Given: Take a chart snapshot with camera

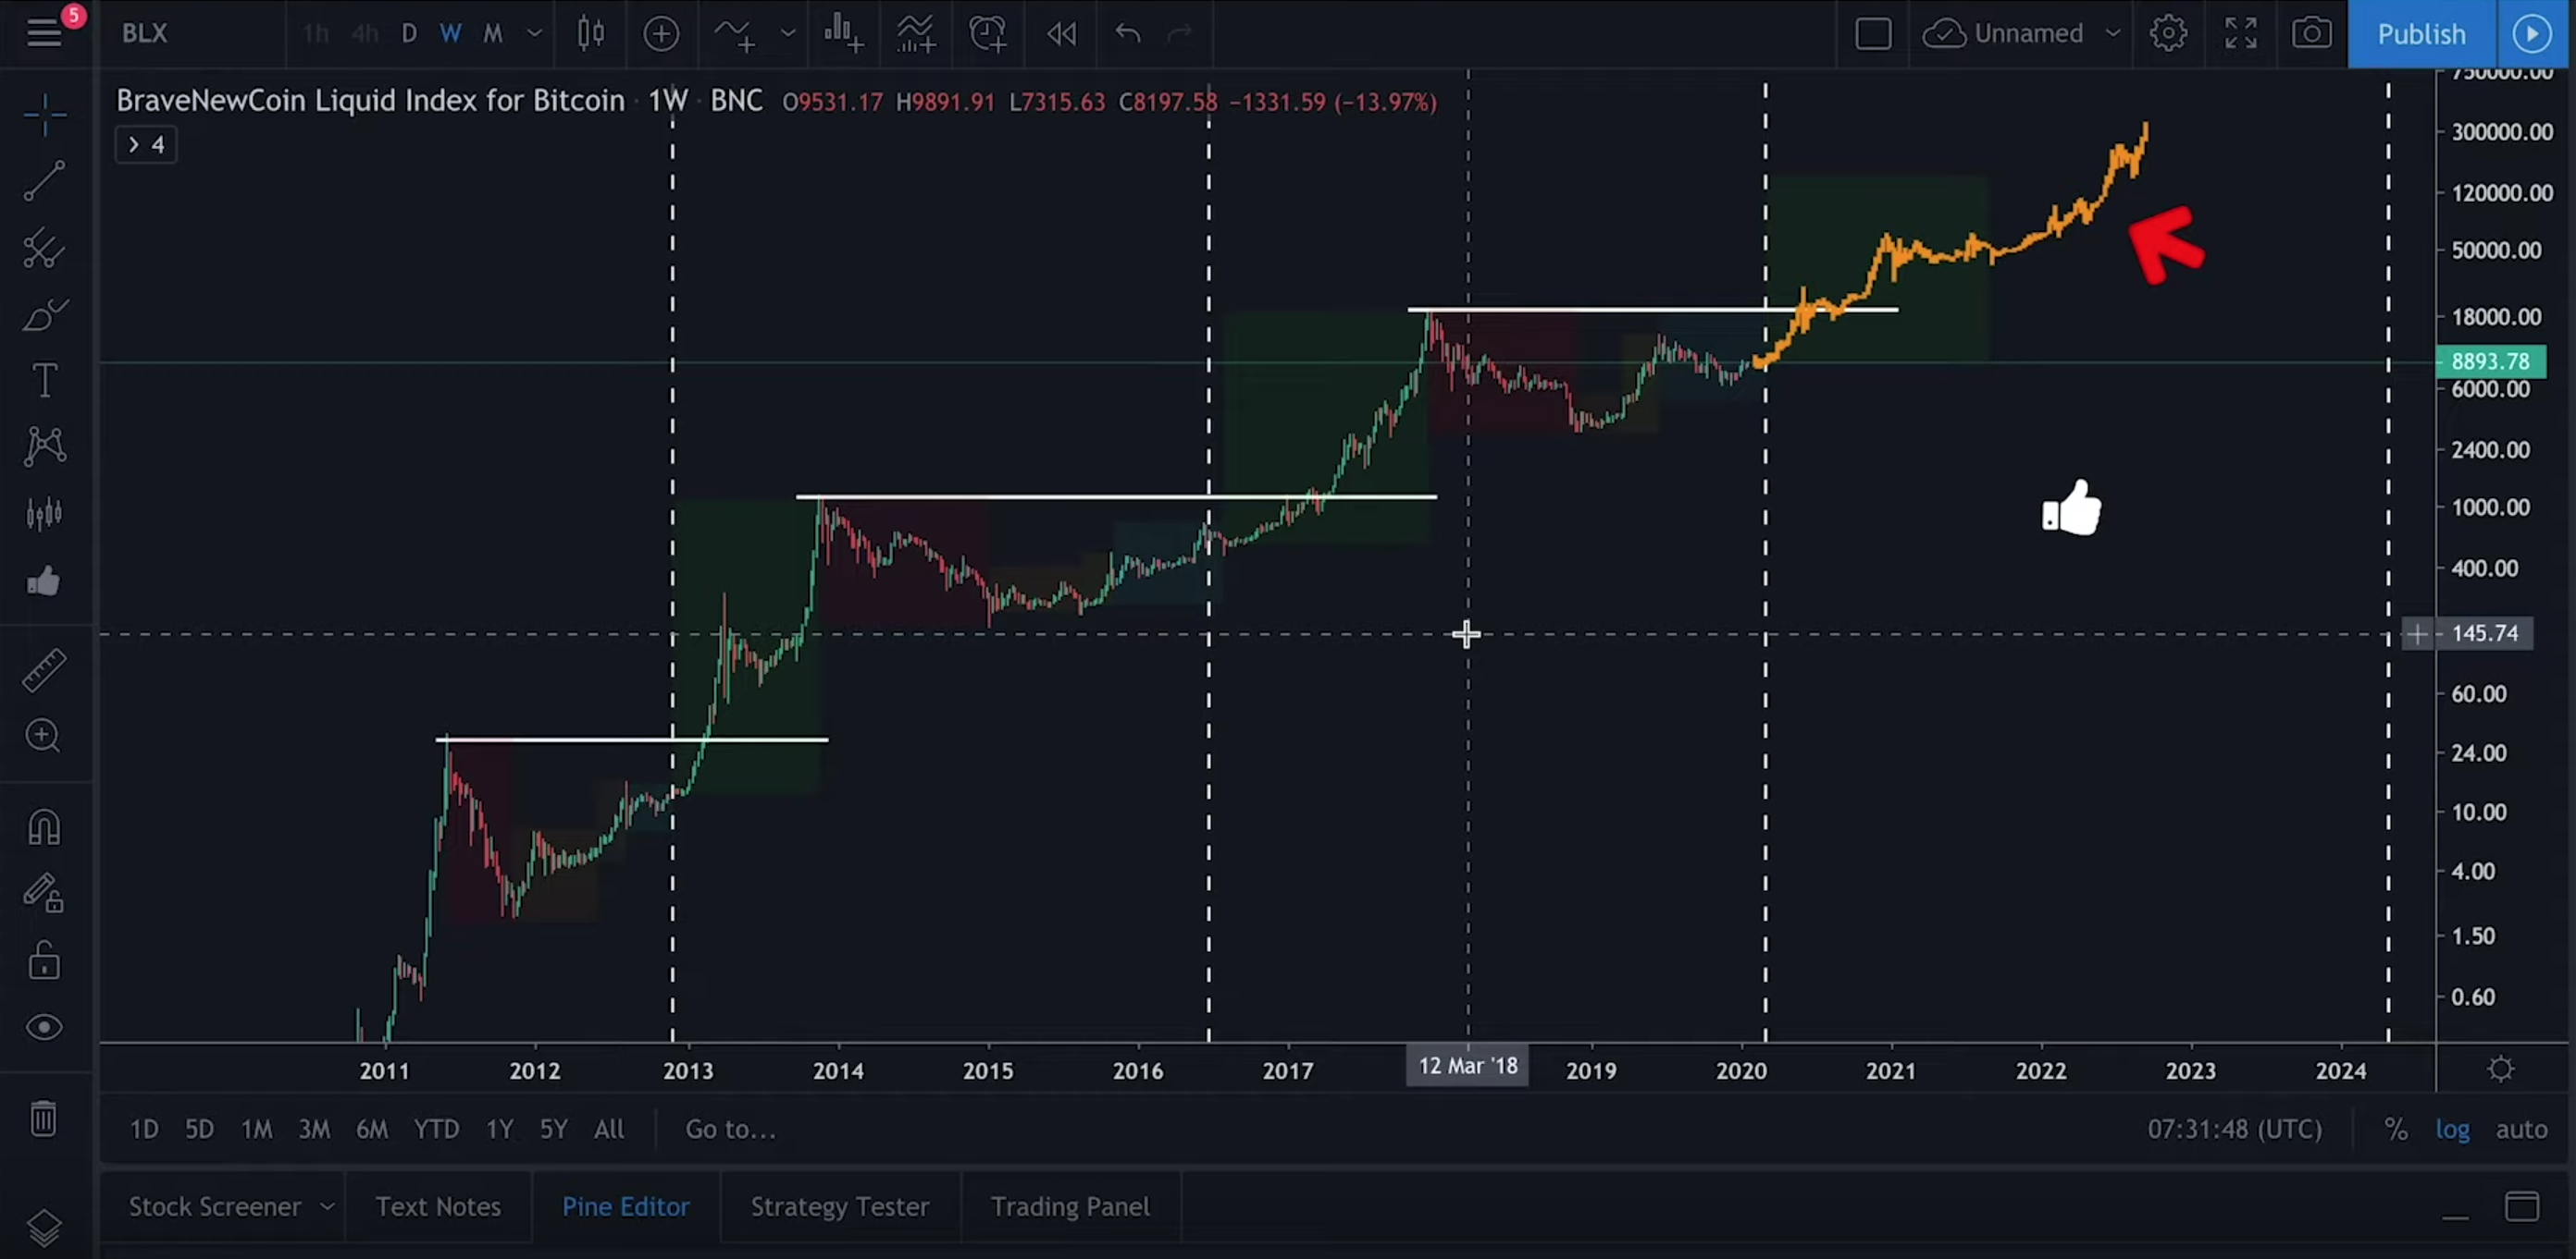Looking at the screenshot, I should [x=2312, y=34].
